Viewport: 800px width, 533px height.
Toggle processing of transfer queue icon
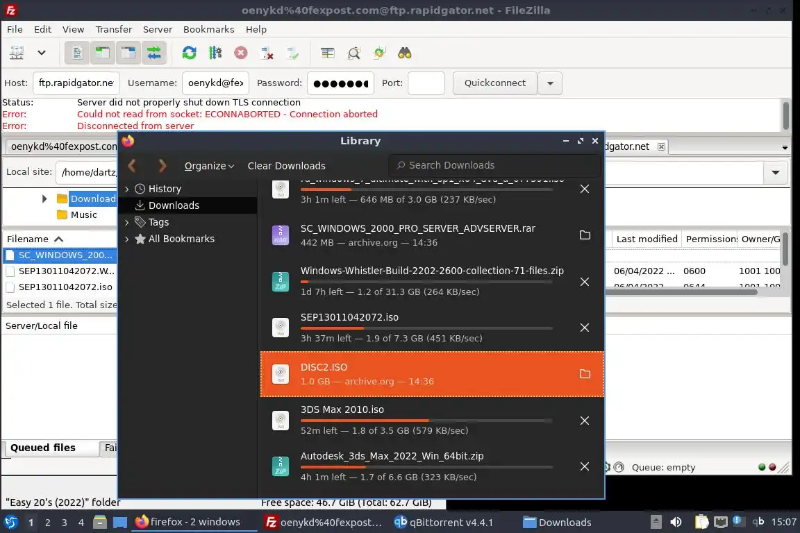pos(215,53)
